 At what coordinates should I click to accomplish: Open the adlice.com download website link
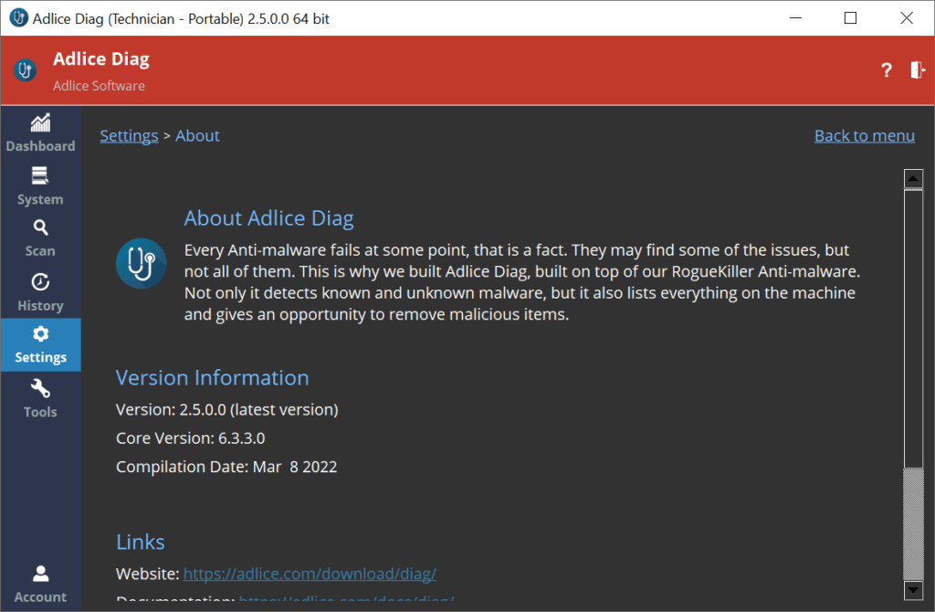click(310, 574)
